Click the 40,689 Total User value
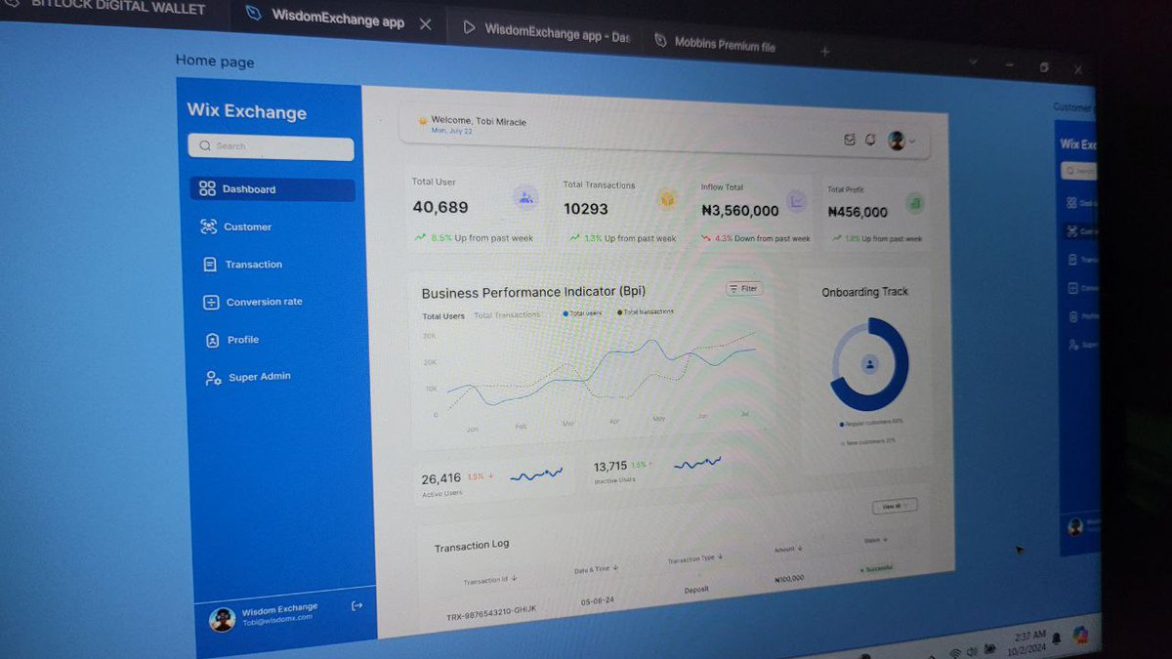This screenshot has width=1172, height=659. coord(440,207)
